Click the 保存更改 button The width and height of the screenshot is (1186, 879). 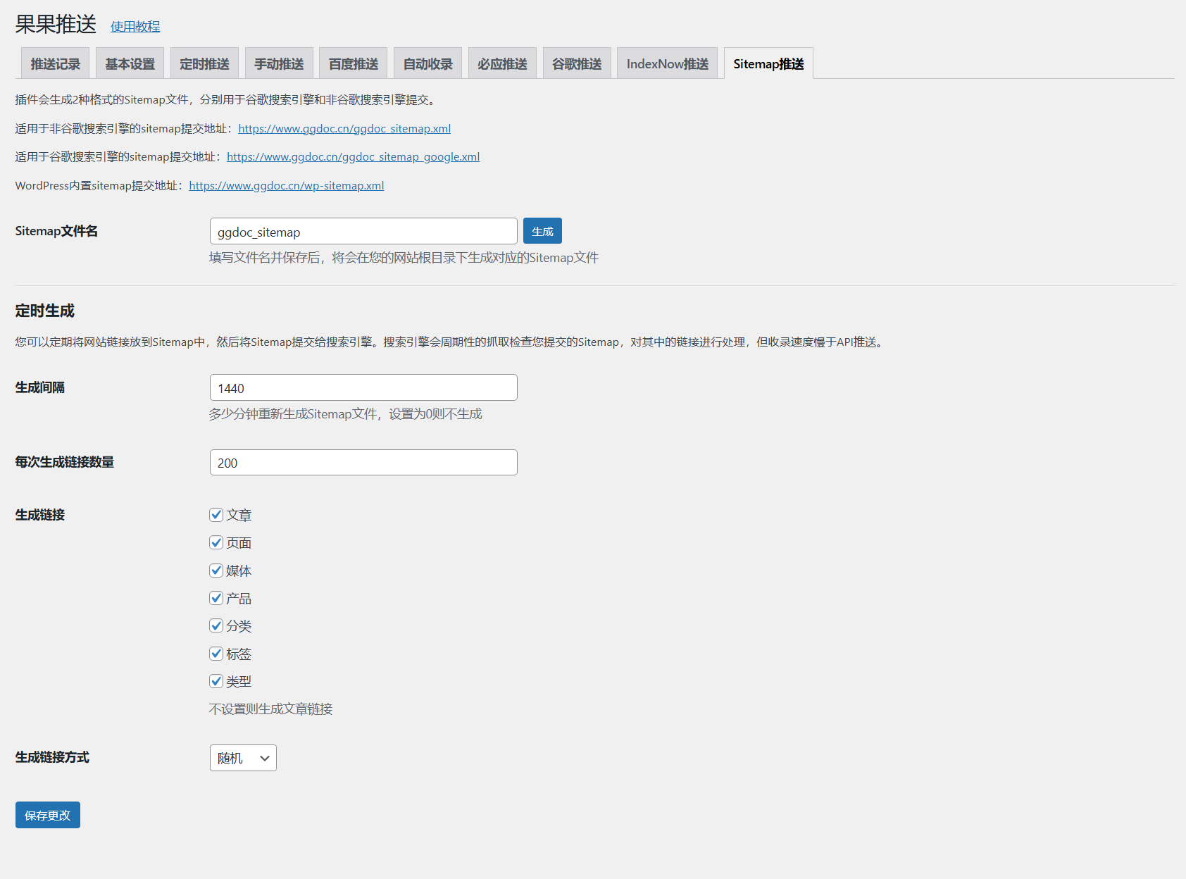[x=48, y=815]
